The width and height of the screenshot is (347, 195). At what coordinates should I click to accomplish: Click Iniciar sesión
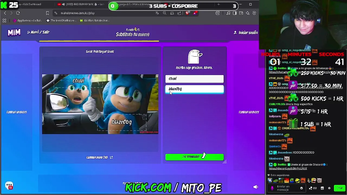click(246, 32)
